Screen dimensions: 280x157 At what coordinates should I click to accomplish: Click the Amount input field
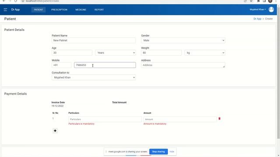(180, 119)
